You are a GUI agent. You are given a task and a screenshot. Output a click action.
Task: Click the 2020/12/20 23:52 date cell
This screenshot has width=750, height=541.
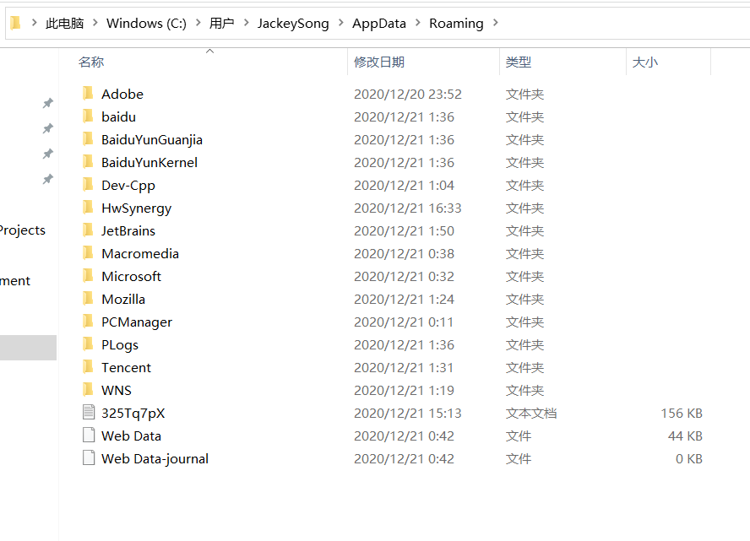pyautogui.click(x=408, y=95)
